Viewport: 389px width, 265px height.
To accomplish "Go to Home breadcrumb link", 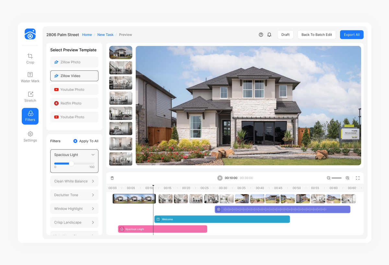I will coord(87,35).
